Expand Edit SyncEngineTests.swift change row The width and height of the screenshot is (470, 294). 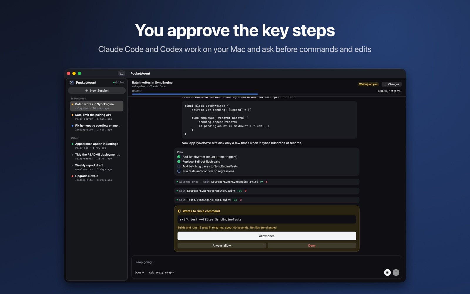coord(267,200)
